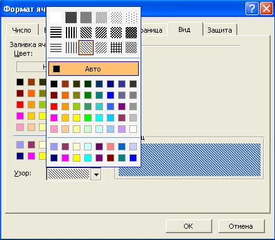Select the solid white pattern swatch
This screenshot has width=275, height=240.
click(56, 18)
